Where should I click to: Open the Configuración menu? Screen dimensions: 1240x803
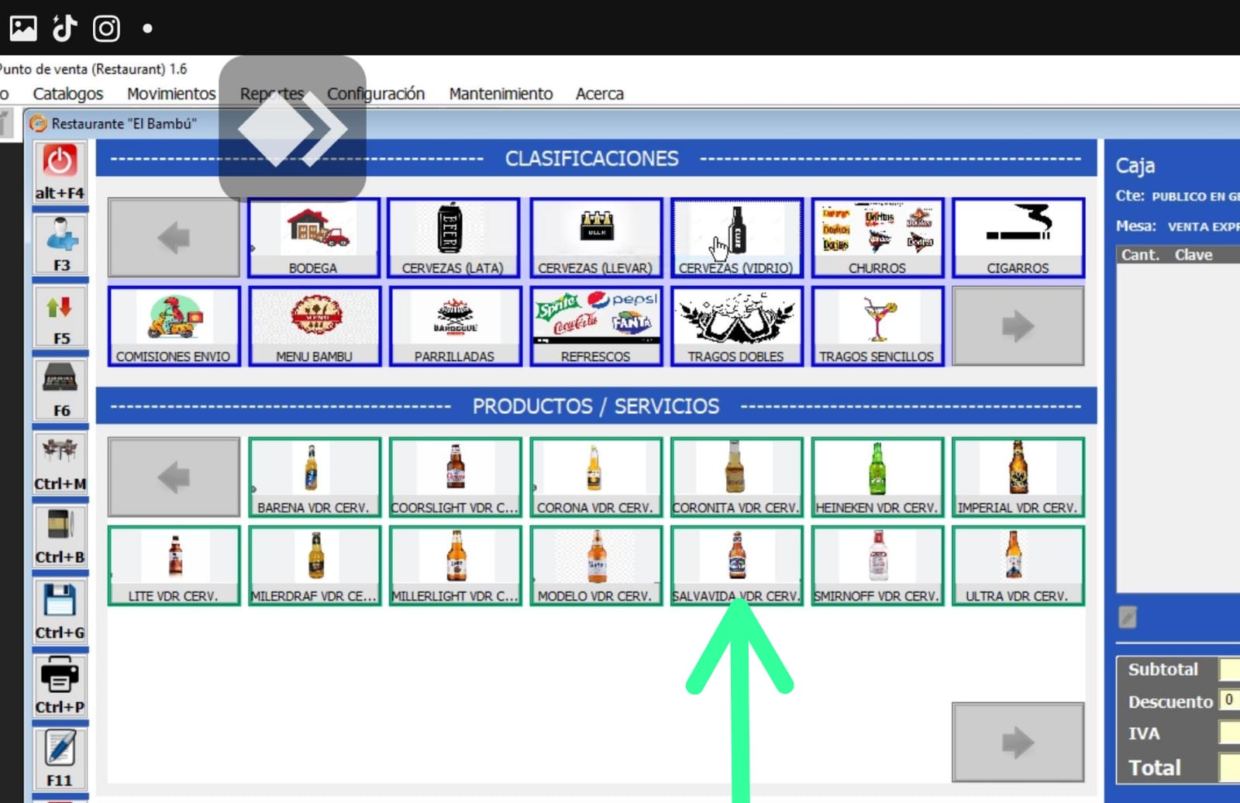pyautogui.click(x=376, y=94)
